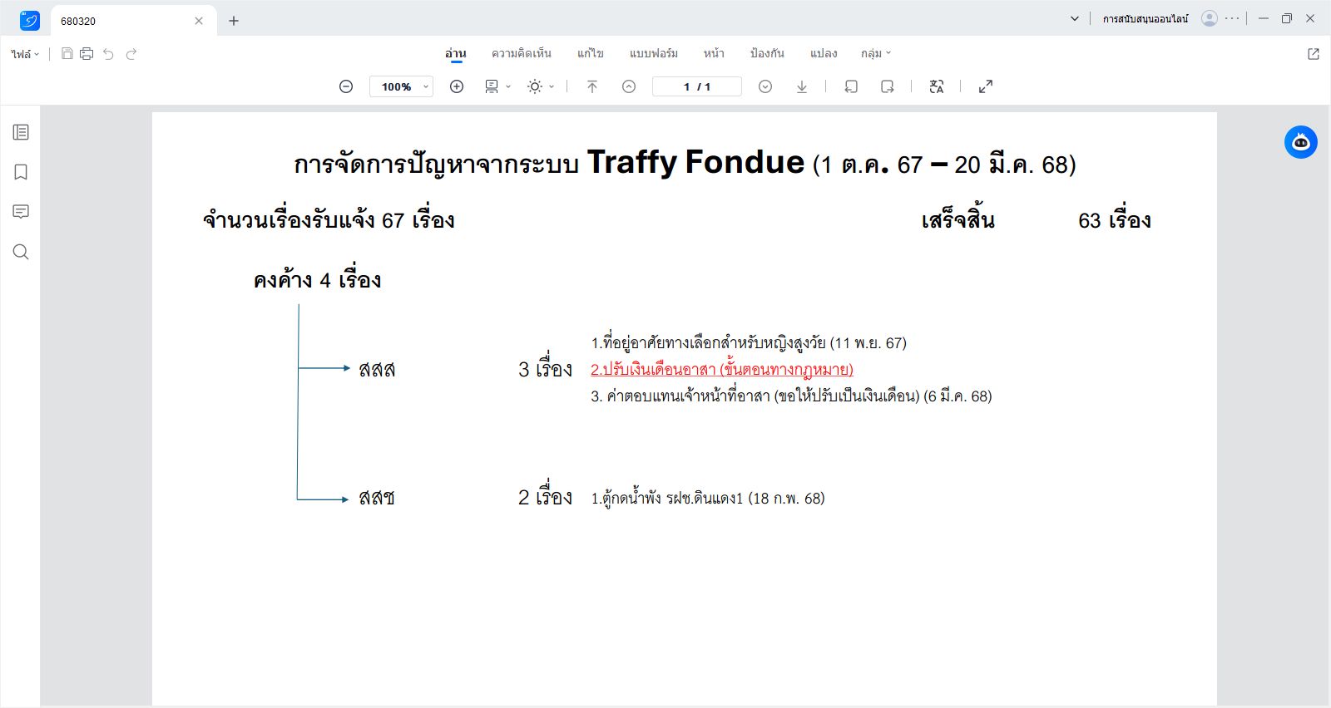
Task: Undo the last action
Action: click(x=108, y=54)
